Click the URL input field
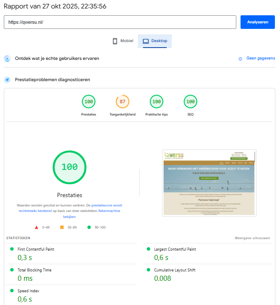 click(x=120, y=22)
